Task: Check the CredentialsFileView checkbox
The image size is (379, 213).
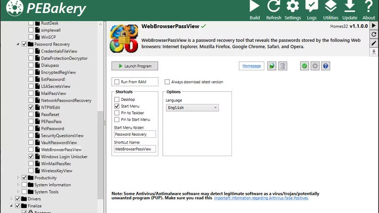Action: [31, 51]
